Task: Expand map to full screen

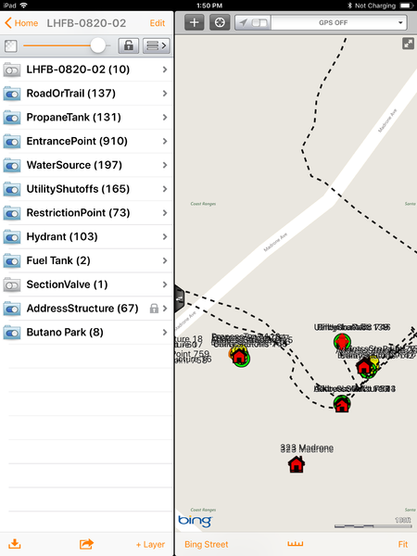Action: coord(409,44)
